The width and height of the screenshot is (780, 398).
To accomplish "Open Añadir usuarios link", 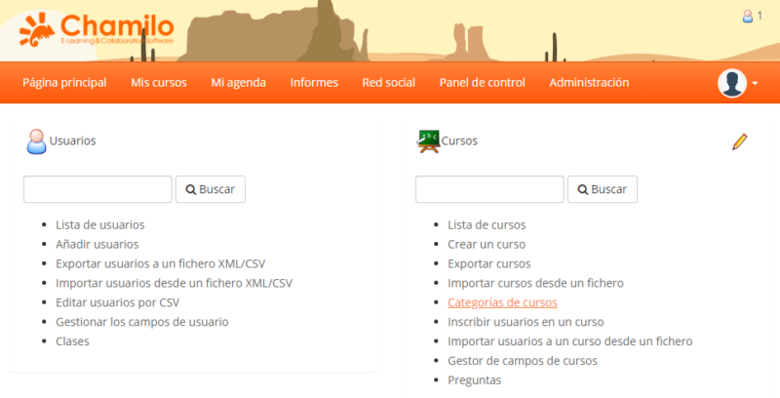I will pos(97,244).
